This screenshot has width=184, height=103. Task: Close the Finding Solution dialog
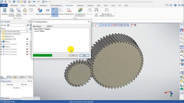tap(89, 22)
